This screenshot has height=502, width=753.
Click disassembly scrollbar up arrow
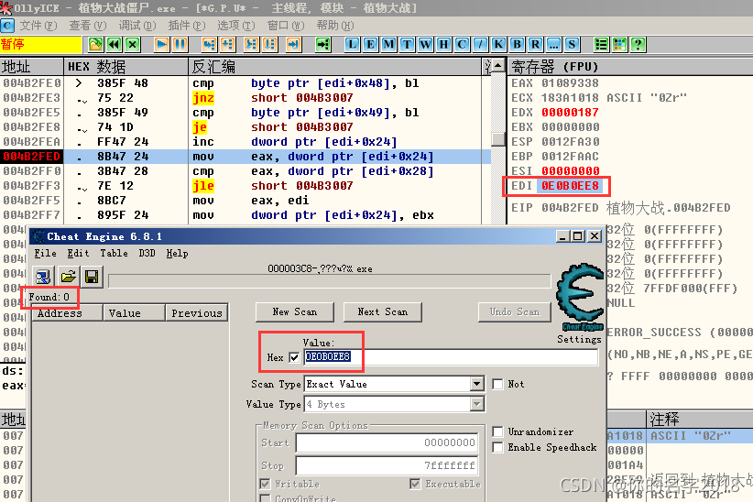pos(498,66)
